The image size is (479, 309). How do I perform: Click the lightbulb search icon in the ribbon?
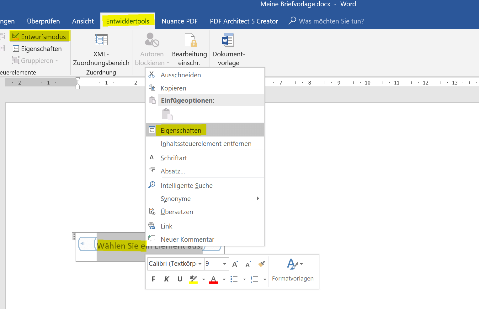point(292,21)
